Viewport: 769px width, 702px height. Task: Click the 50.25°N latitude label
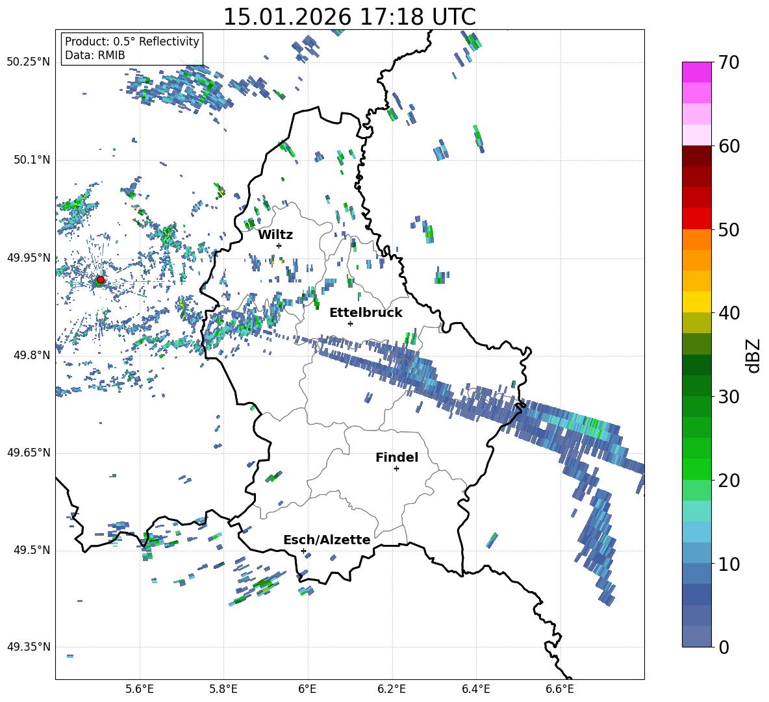tap(29, 62)
